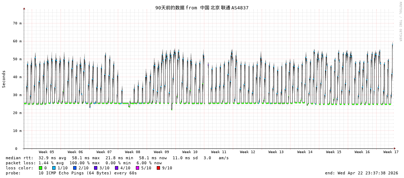Pick the blue 2/10 loss swatch
The image size is (404, 178).
[75, 168]
